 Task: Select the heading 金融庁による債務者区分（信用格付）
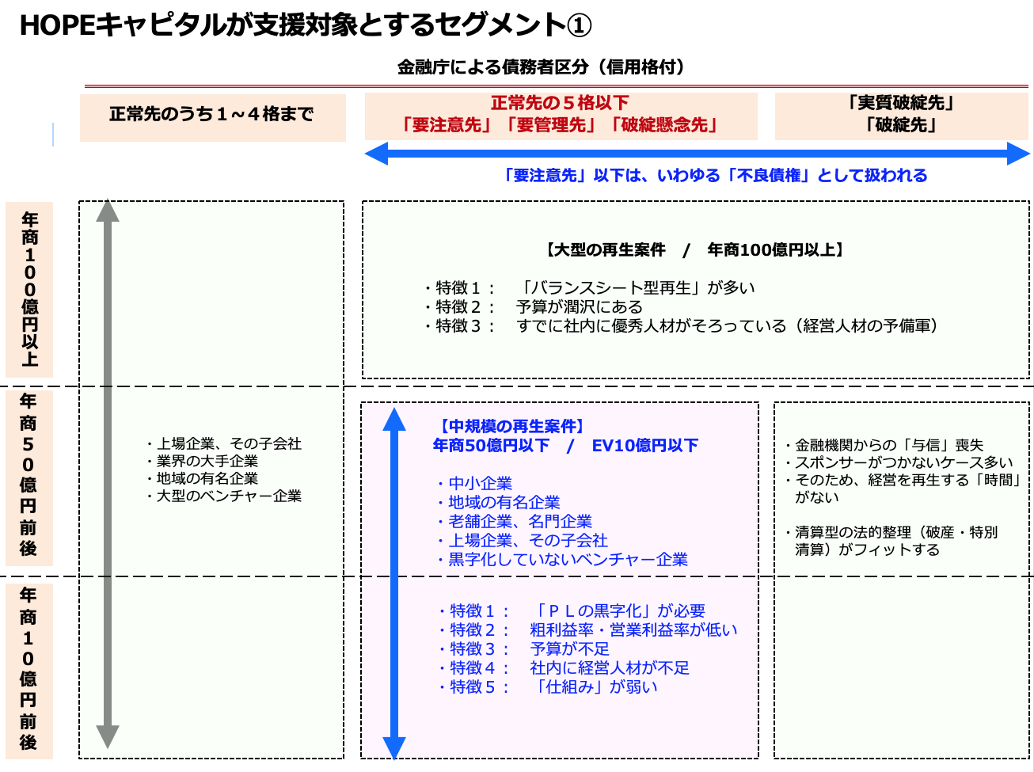541,67
